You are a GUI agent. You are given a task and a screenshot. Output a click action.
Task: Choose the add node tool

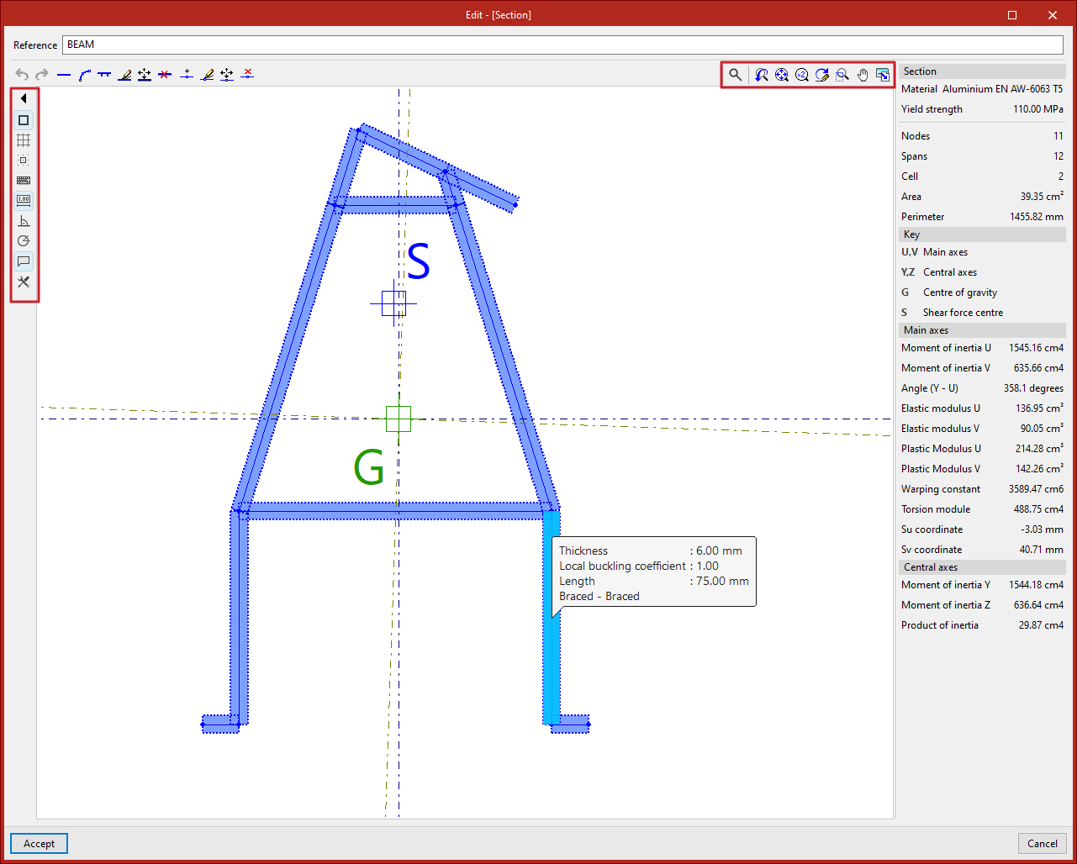coord(186,75)
